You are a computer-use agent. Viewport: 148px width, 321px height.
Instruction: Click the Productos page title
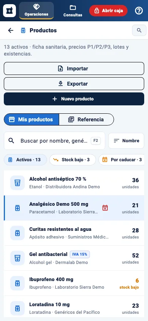pyautogui.click(x=43, y=30)
